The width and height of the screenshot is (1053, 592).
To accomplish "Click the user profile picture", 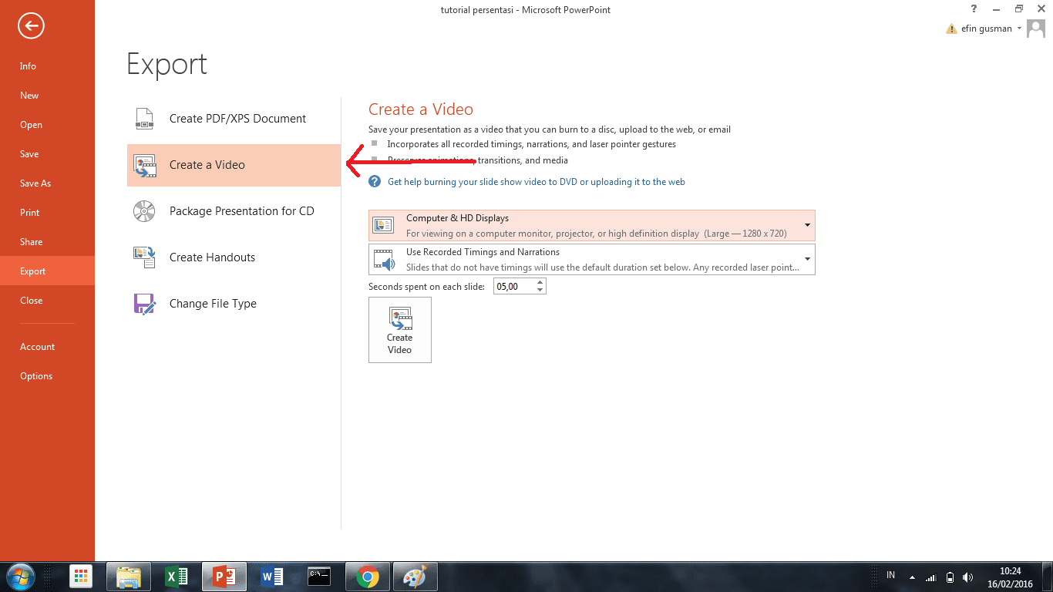I will pyautogui.click(x=1036, y=29).
